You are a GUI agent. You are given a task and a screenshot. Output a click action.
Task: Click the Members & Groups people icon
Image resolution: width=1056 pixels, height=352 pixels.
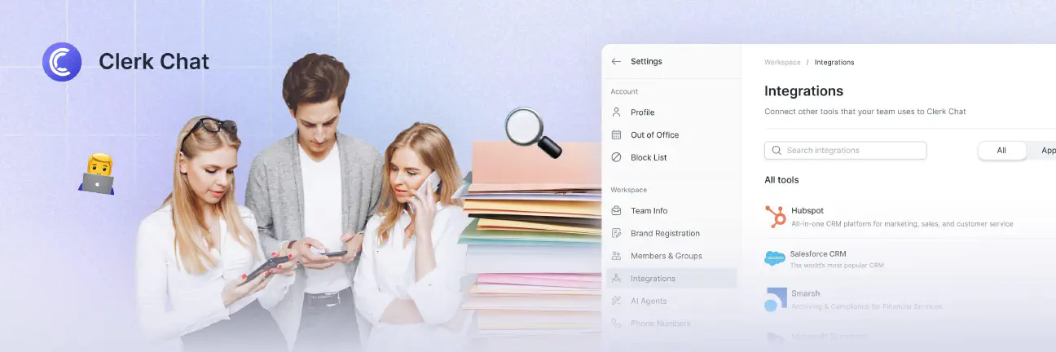616,256
